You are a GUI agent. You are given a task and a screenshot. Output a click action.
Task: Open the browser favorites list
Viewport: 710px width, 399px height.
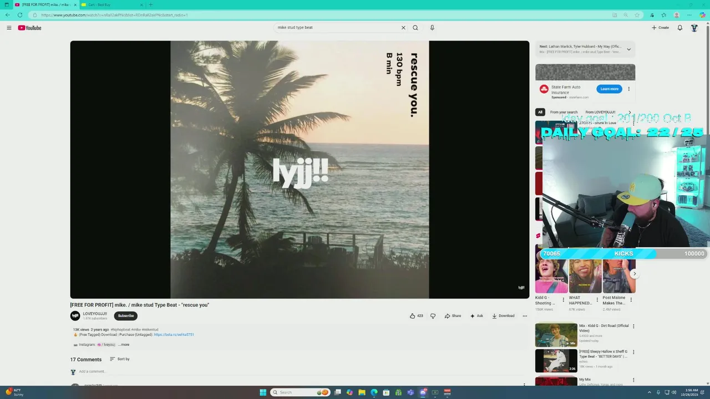tap(664, 15)
